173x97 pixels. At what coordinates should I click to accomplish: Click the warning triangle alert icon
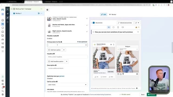click(x=136, y=27)
